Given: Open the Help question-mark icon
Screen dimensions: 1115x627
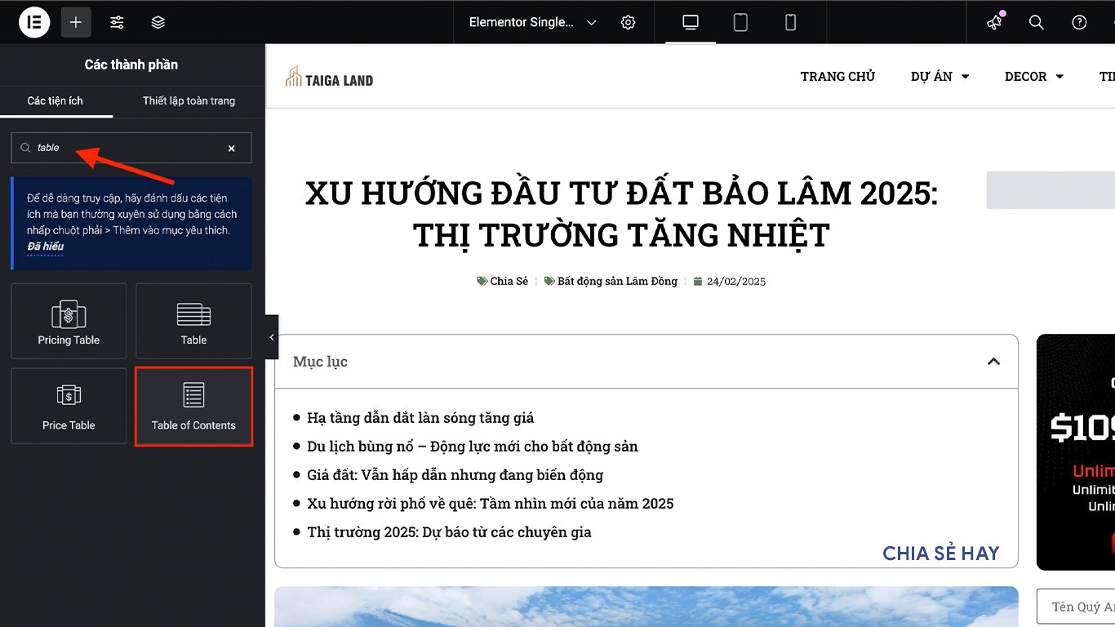Looking at the screenshot, I should click(x=1079, y=22).
